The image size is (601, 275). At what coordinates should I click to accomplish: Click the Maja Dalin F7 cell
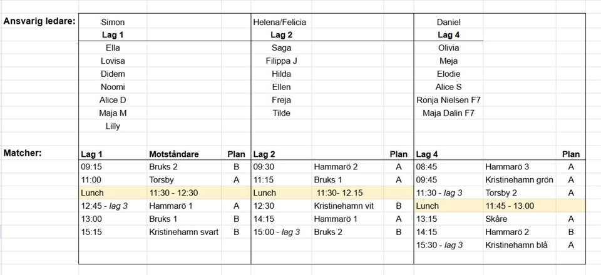(x=448, y=113)
